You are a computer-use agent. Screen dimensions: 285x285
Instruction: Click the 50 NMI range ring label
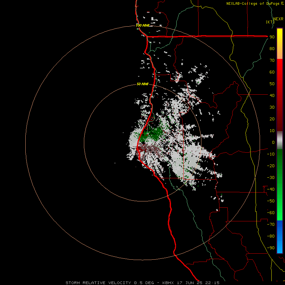point(142,84)
